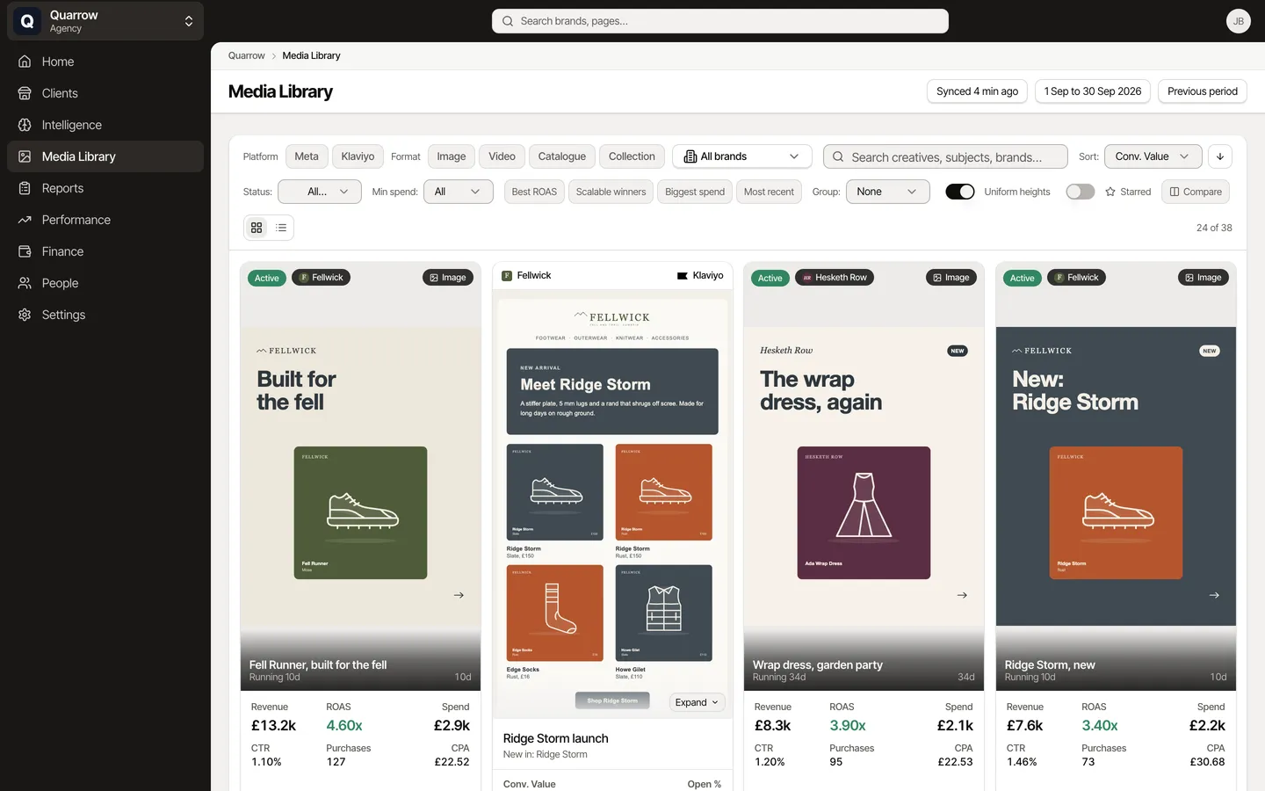Apply the Best ROAS preset

(x=534, y=192)
